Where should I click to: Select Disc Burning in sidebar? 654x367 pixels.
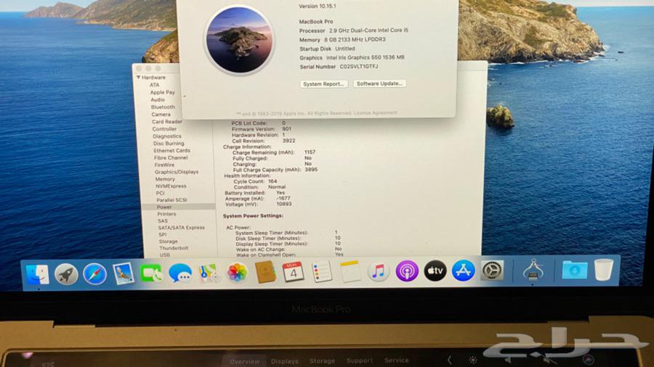[169, 143]
